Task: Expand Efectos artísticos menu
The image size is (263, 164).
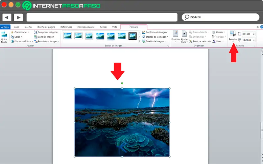Action: [x=22, y=41]
